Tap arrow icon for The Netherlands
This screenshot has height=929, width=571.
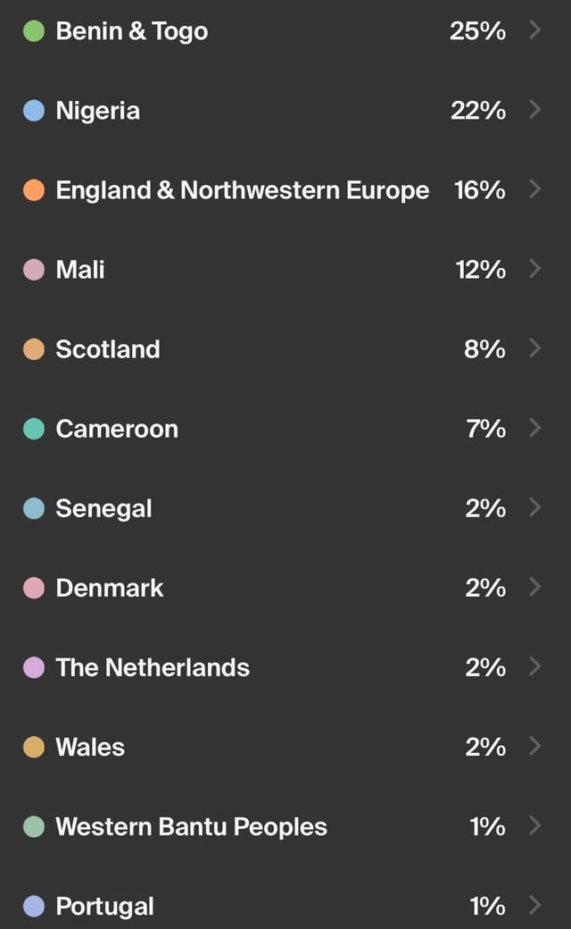[x=535, y=666]
